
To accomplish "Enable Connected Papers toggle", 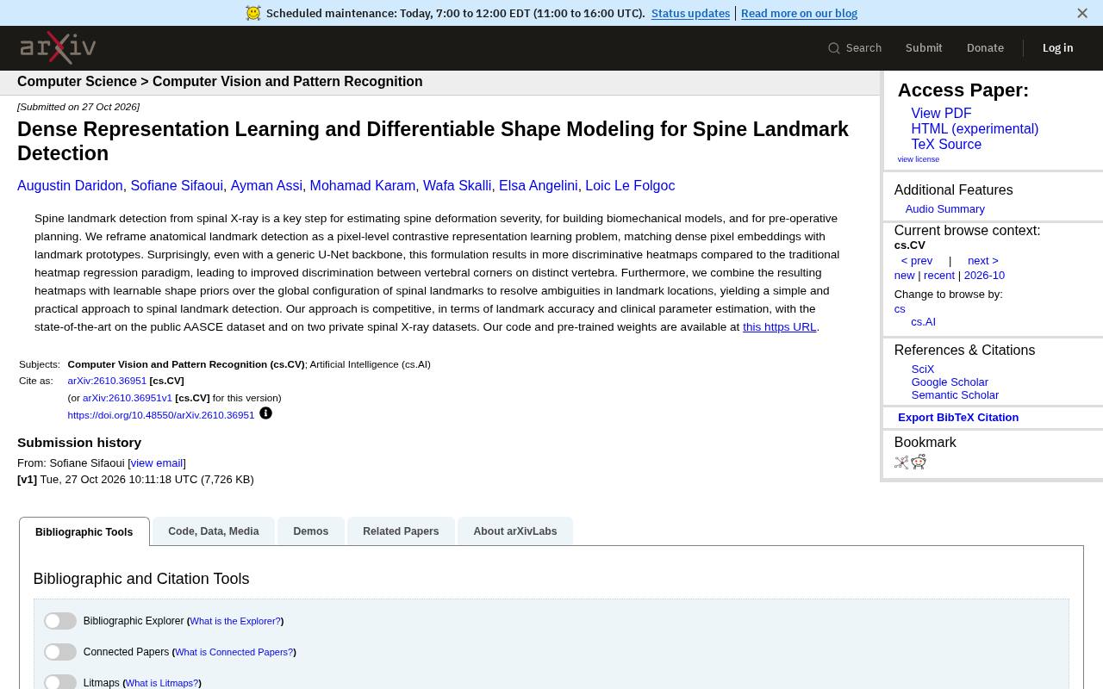I will pyautogui.click(x=60, y=652).
